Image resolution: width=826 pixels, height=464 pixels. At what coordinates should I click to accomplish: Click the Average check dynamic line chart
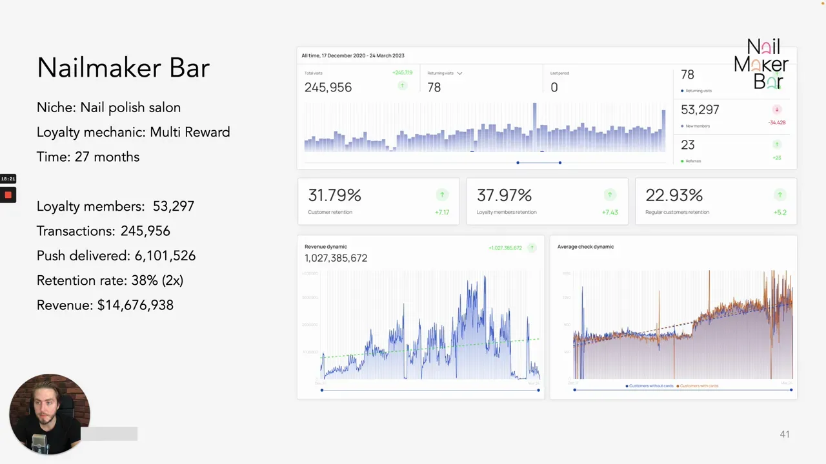[683, 324]
